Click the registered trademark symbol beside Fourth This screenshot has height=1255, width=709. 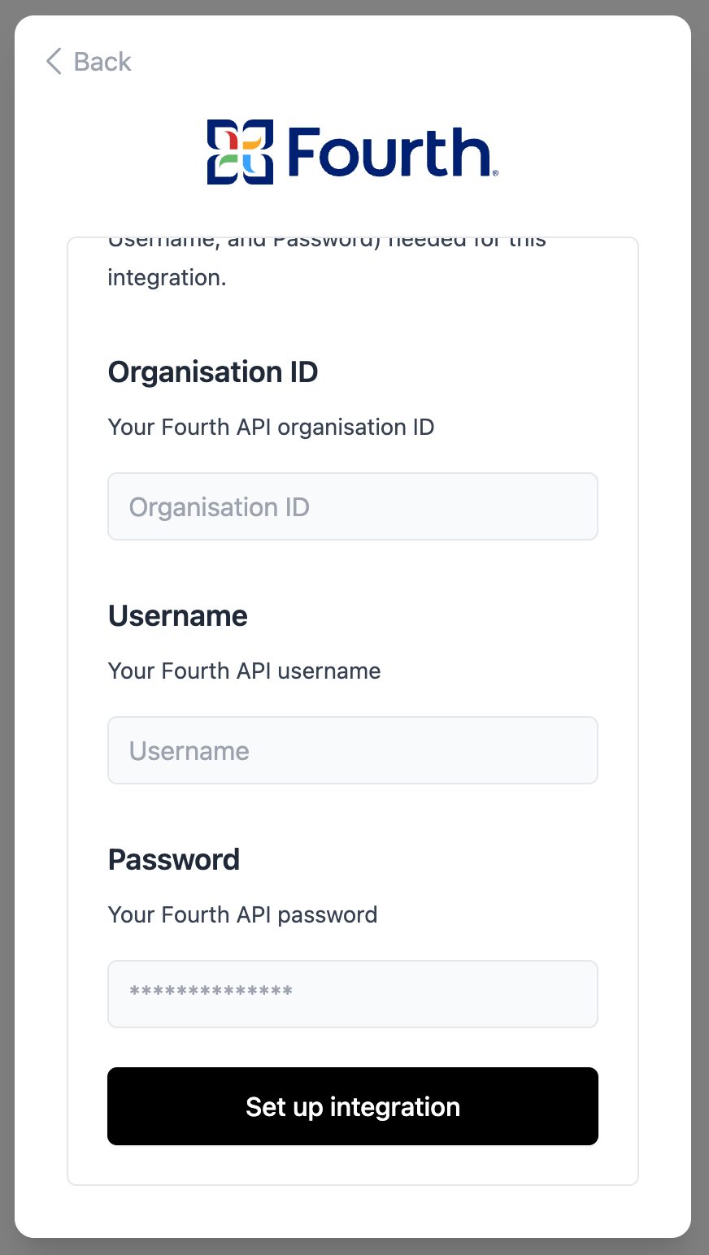coord(495,172)
